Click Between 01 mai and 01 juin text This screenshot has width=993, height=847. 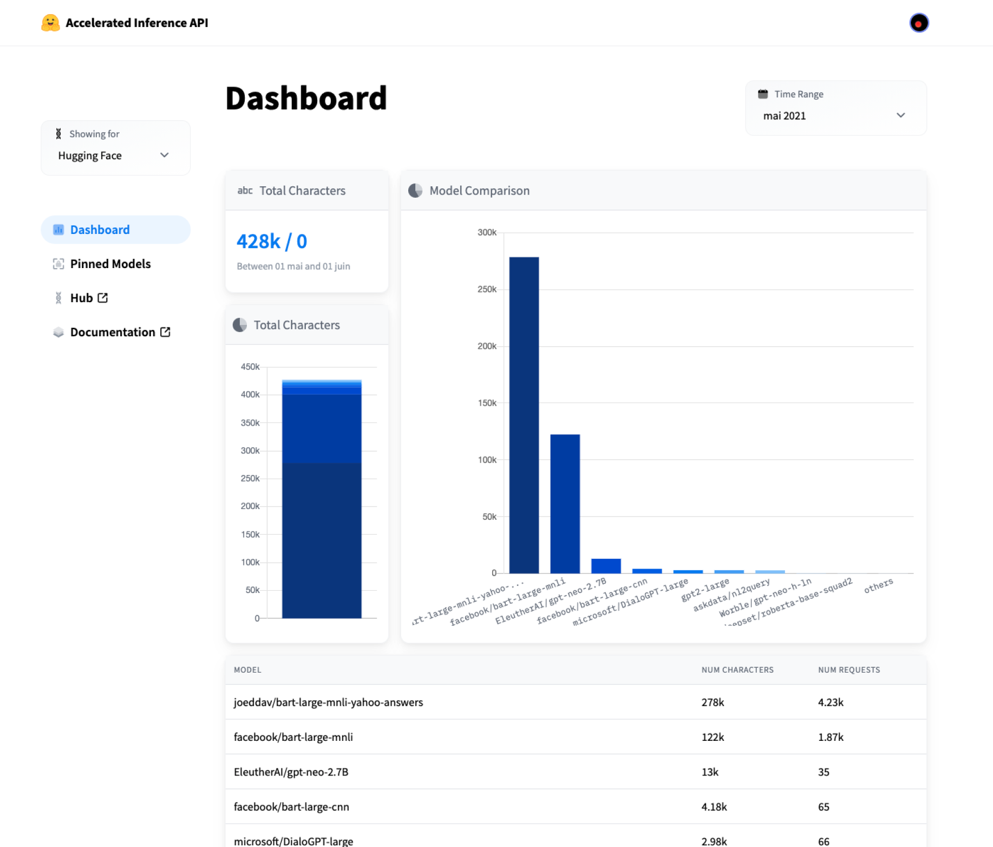tap(293, 266)
